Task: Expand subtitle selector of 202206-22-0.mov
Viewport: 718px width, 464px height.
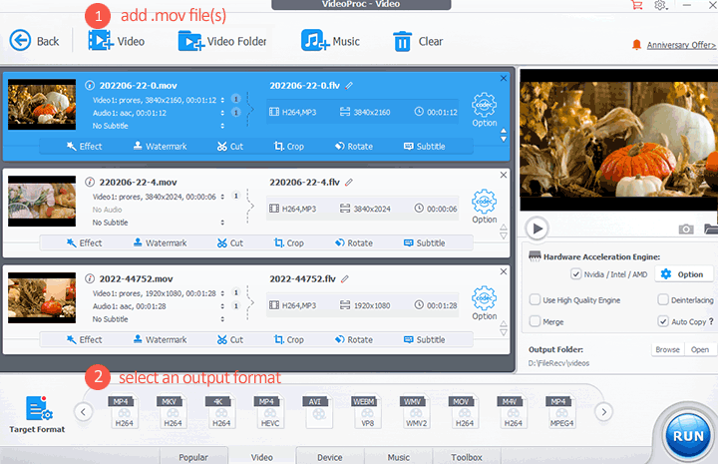Action: pyautogui.click(x=222, y=126)
